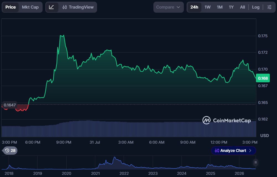277x177 pixels.
Task: Click the Compare dropdown chevron arrow
Action: click(178, 7)
